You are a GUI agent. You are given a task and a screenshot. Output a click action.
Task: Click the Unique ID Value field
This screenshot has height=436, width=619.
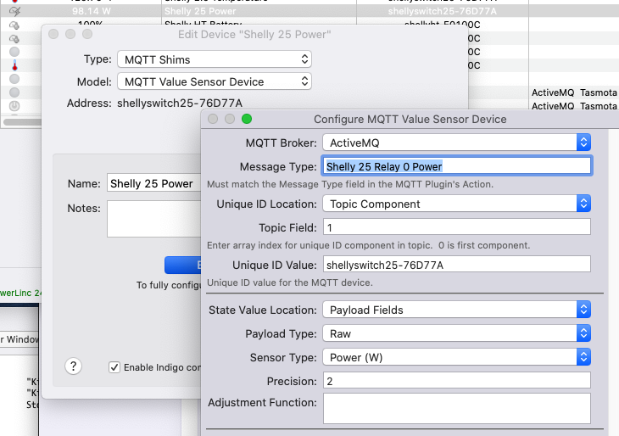pos(457,265)
